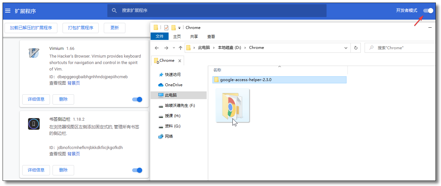Click the Network icon in sidebar
This screenshot has width=441, height=186.
coord(161,136)
